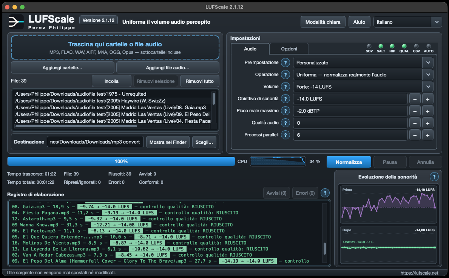Open help for Preimpostazione setting

pos(285,63)
